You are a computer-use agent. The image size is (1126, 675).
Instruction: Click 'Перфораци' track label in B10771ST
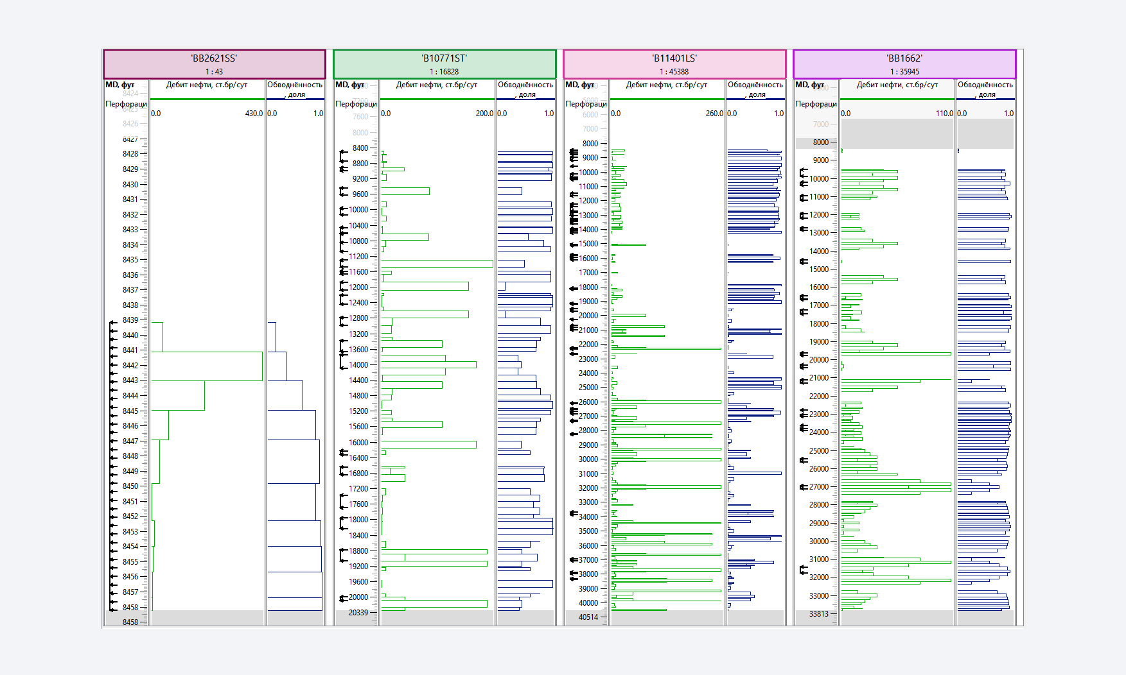[356, 104]
